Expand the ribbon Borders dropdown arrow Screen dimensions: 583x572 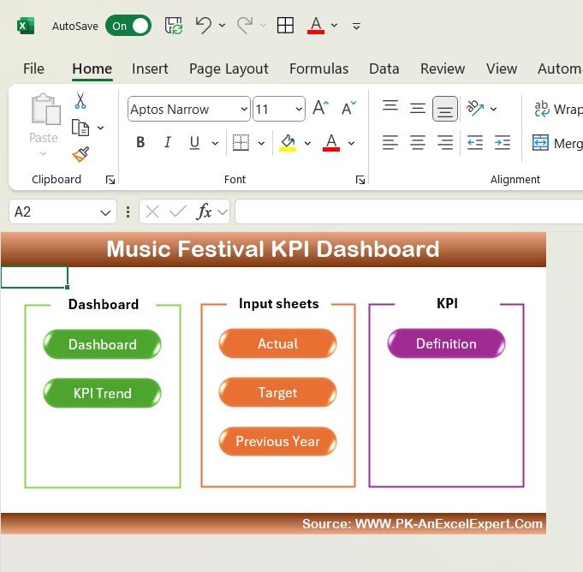tap(261, 143)
